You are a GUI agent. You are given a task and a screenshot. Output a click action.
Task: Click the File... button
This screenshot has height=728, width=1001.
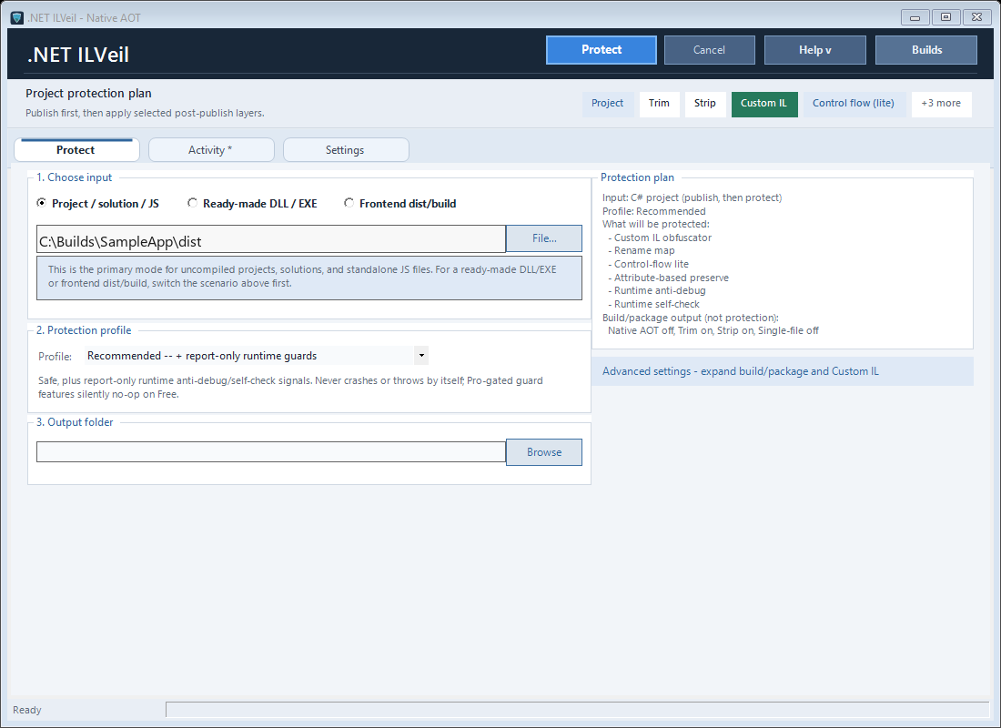coord(544,238)
